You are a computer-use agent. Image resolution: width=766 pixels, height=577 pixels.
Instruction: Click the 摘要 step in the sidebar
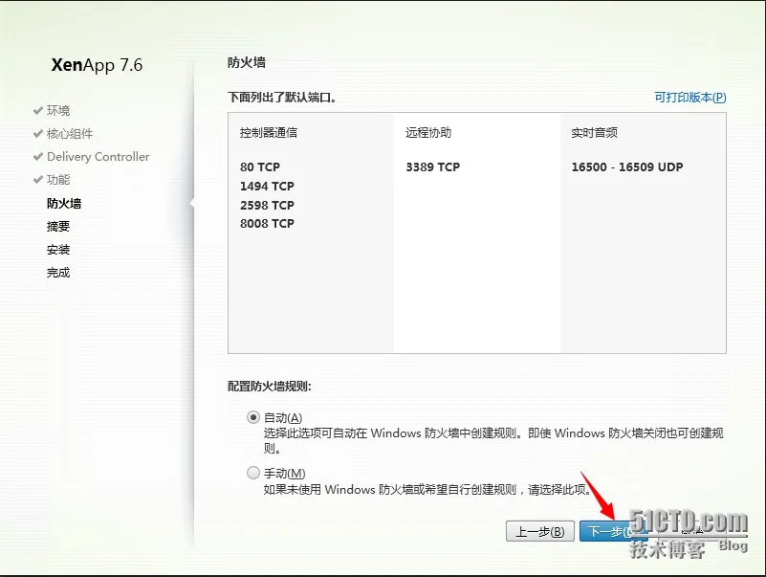(58, 227)
